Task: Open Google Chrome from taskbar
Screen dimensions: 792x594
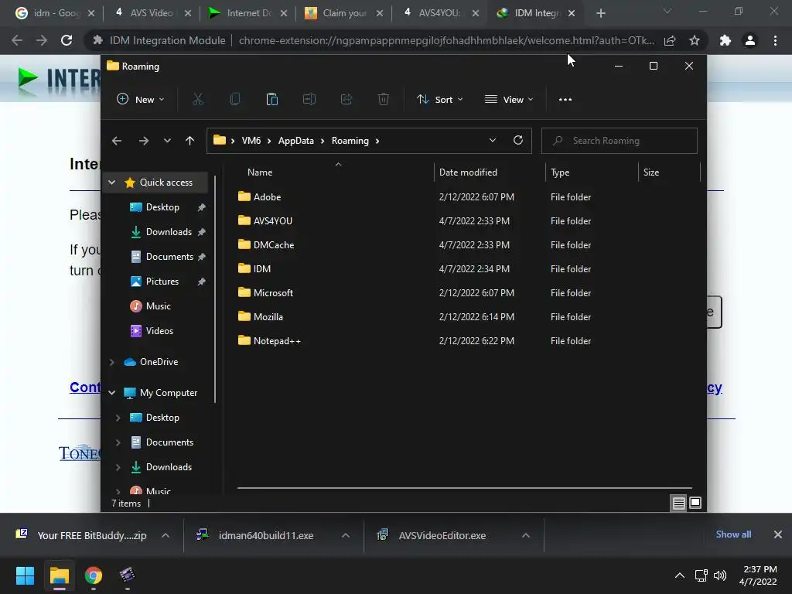Action: tap(94, 575)
